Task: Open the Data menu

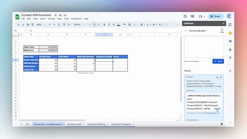Action: [x=59, y=19]
